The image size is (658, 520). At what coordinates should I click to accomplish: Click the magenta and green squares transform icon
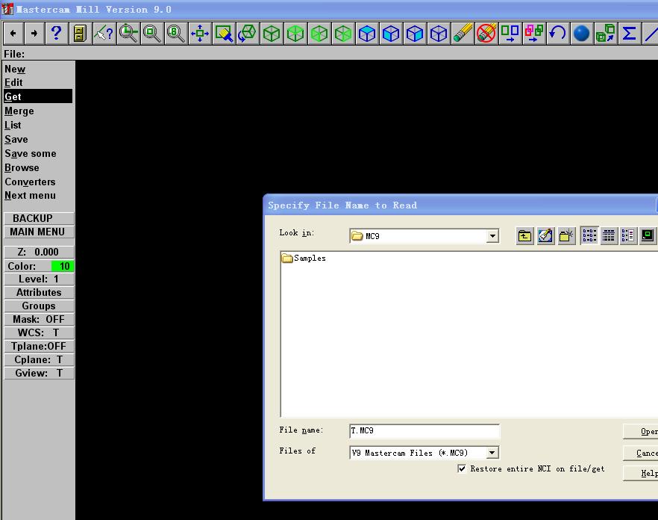(x=534, y=33)
